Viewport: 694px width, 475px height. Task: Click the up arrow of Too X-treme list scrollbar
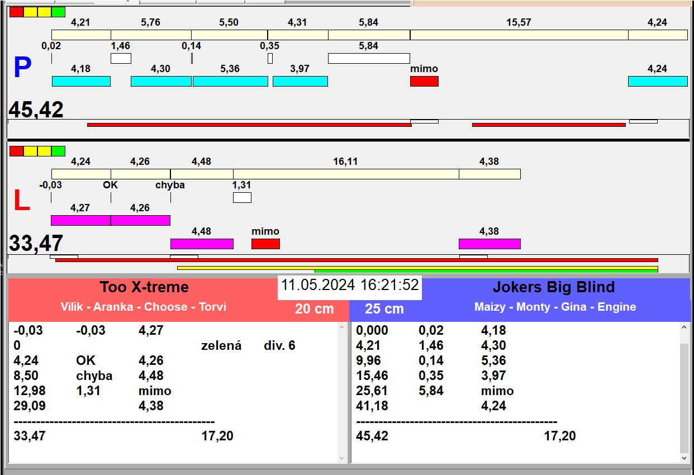[343, 328]
